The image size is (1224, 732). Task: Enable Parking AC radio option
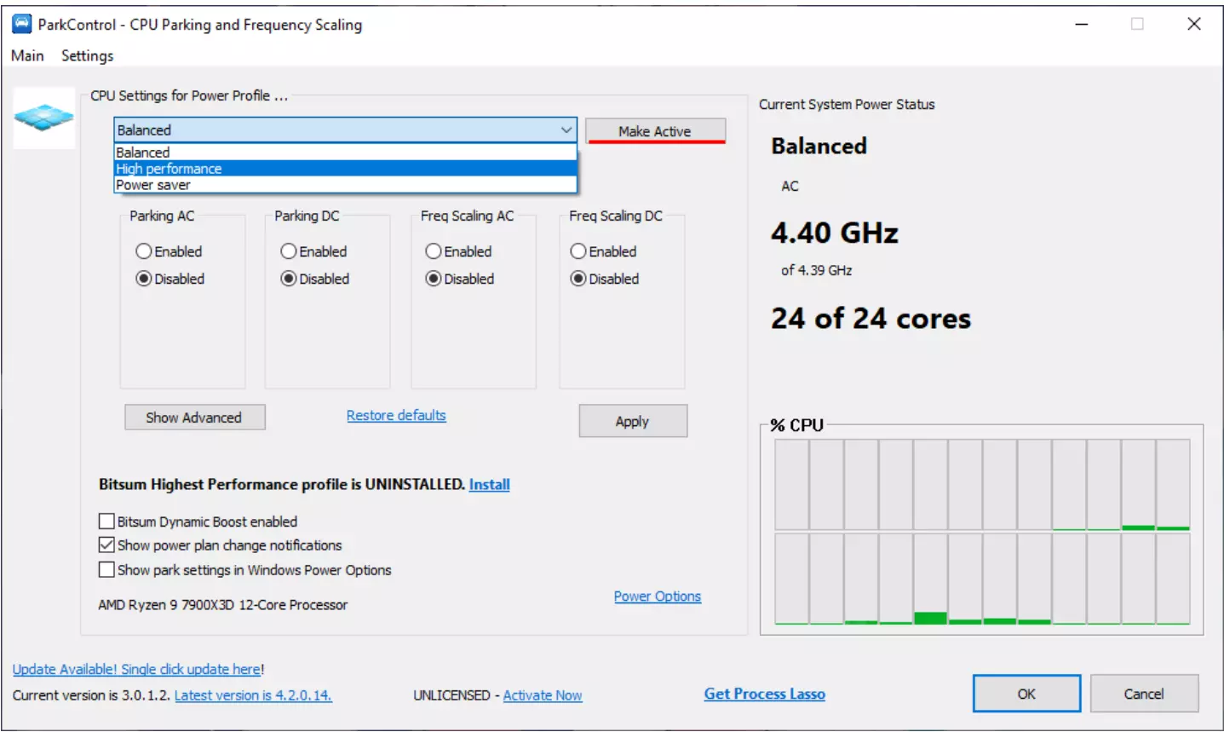(x=169, y=251)
